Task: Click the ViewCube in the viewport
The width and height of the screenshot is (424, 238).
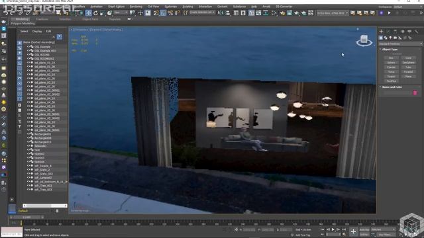Action: (364, 40)
